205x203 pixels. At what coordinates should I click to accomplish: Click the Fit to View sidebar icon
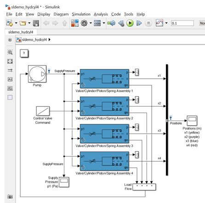tap(10, 61)
